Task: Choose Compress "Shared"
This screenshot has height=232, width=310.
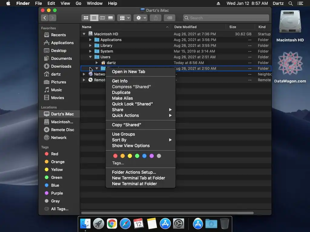Action: click(140, 87)
